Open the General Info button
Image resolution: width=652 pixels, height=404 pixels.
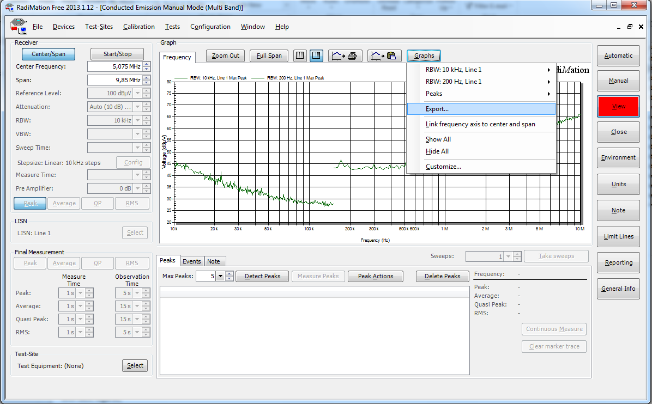[618, 289]
